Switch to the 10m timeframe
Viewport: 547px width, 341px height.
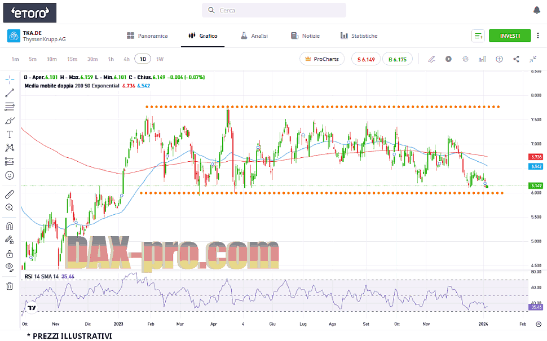[x=52, y=59]
